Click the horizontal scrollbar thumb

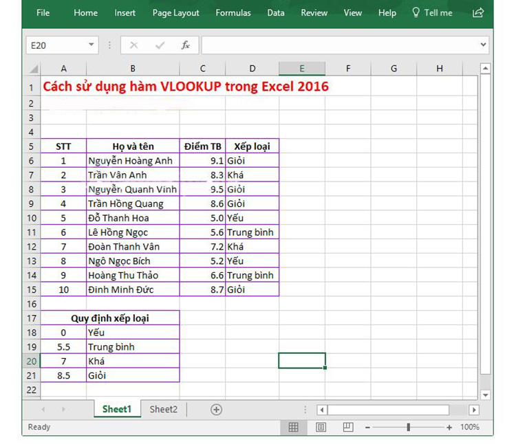[x=388, y=410]
